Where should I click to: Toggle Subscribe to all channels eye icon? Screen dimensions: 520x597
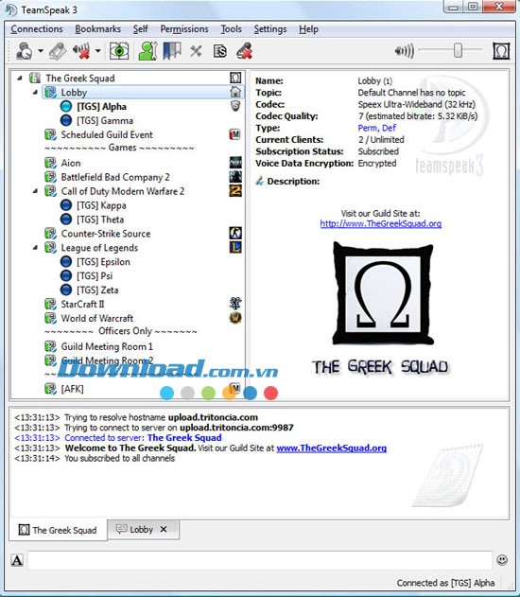119,51
